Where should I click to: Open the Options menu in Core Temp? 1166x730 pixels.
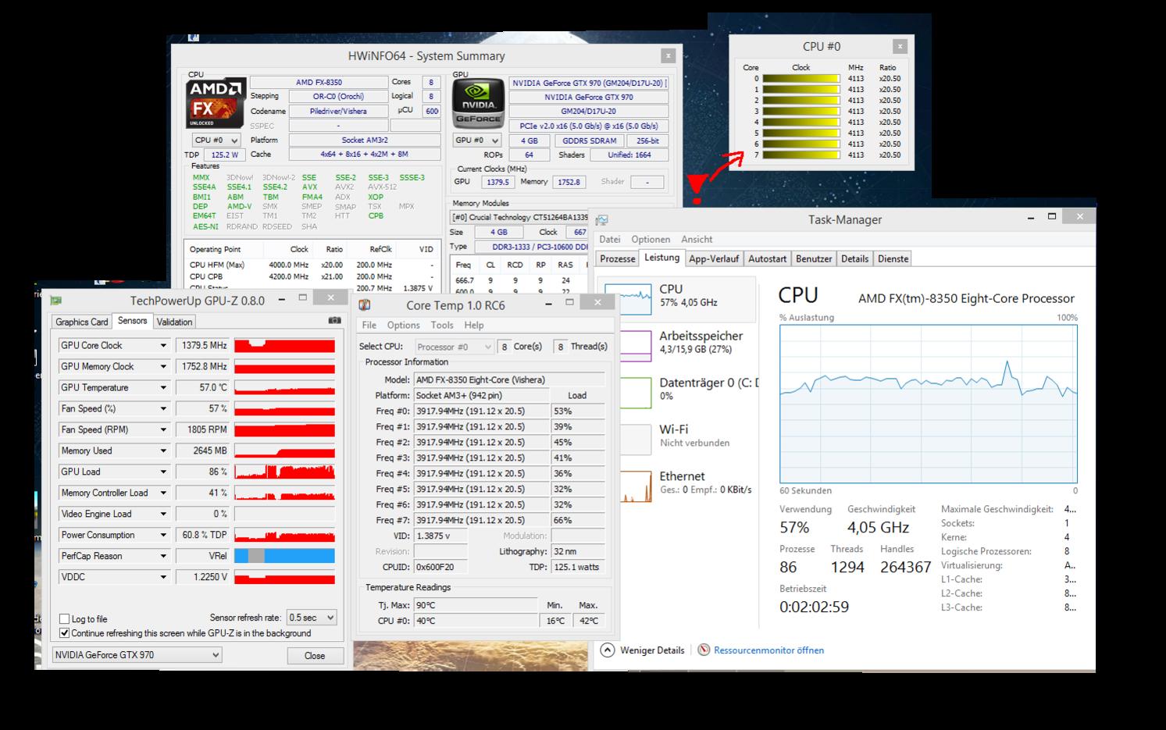point(403,326)
